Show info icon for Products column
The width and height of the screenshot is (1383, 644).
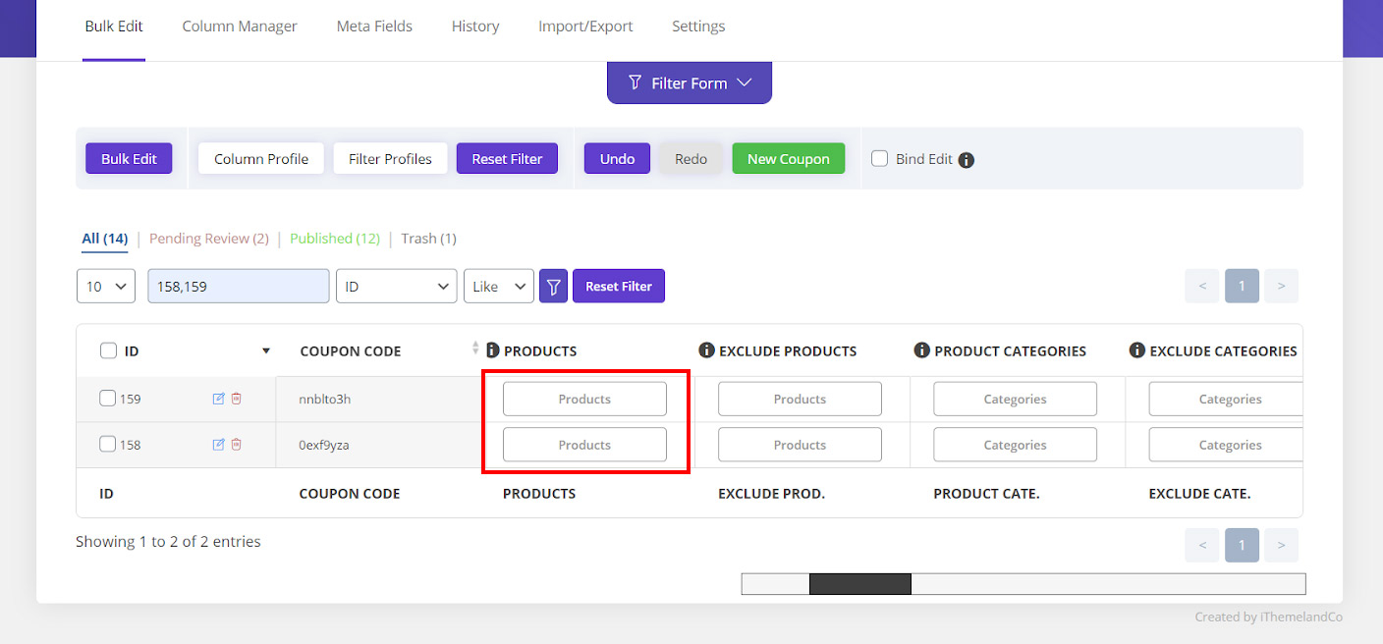493,350
